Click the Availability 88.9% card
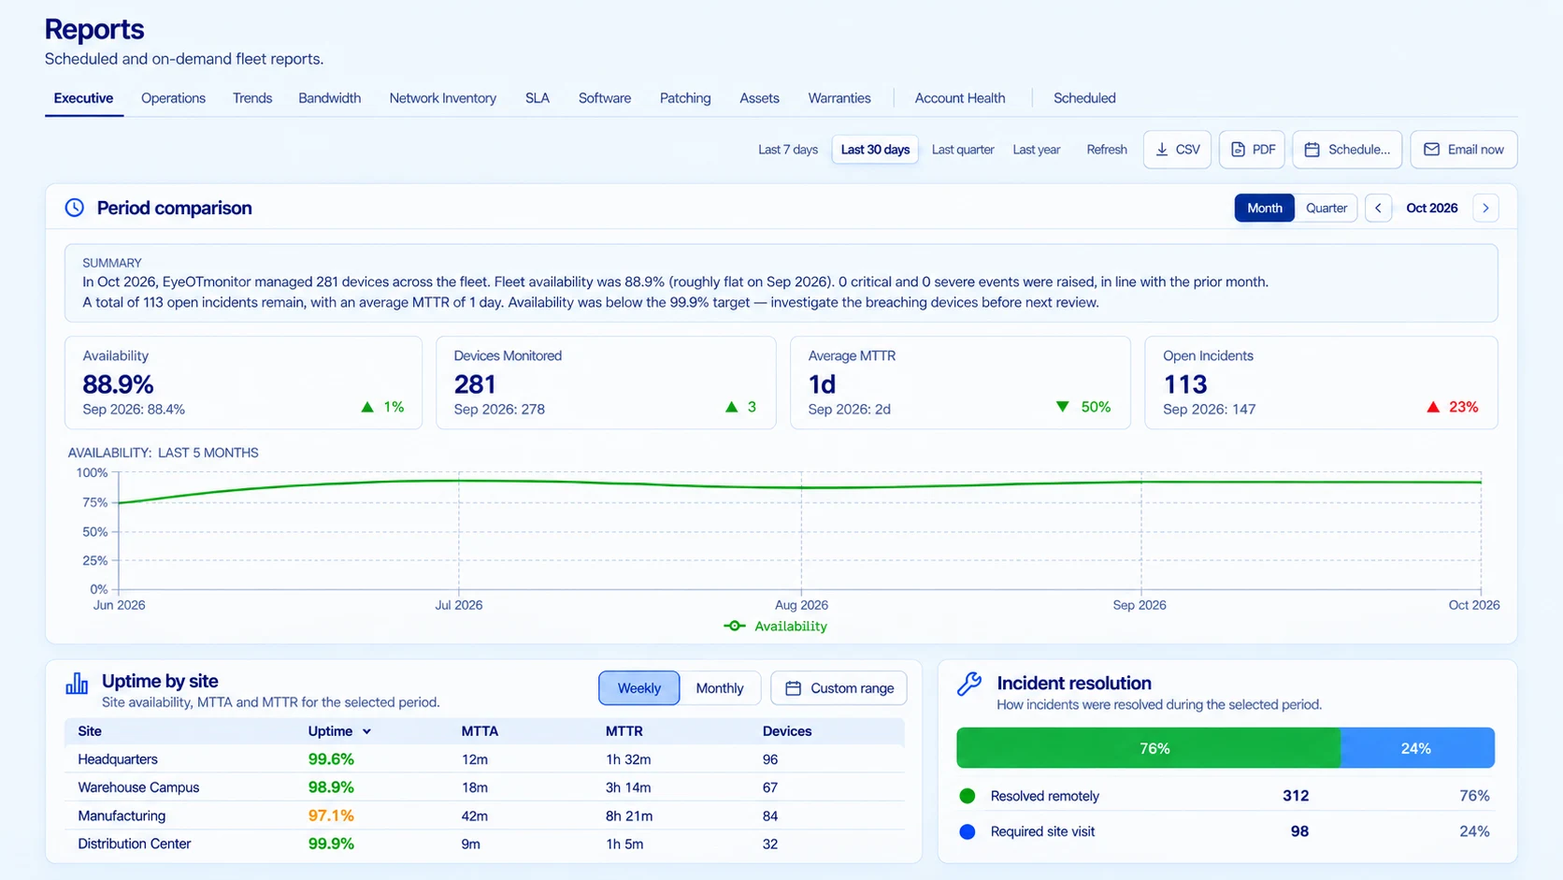The width and height of the screenshot is (1563, 880). click(243, 382)
